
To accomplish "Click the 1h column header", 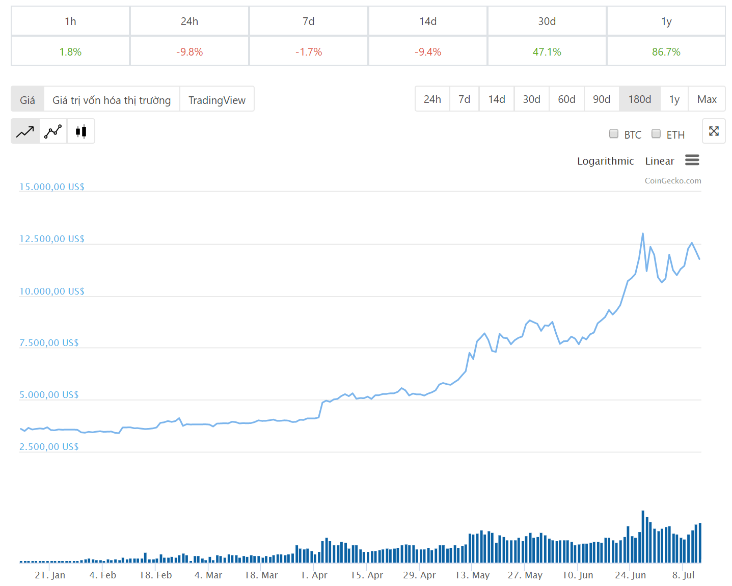I will tap(70, 21).
